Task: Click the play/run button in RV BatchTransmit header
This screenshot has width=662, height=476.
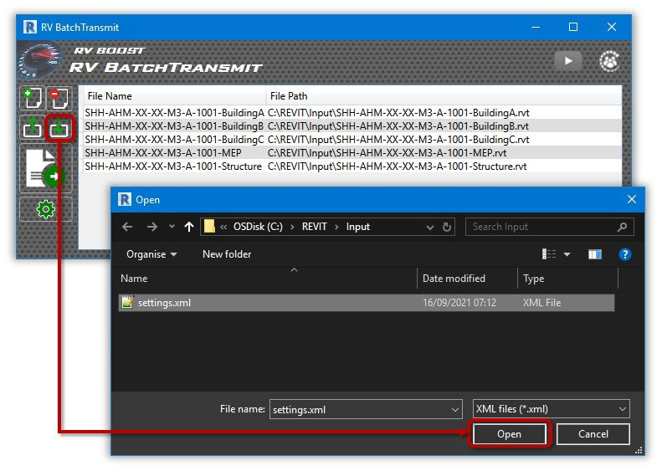Action: [568, 61]
